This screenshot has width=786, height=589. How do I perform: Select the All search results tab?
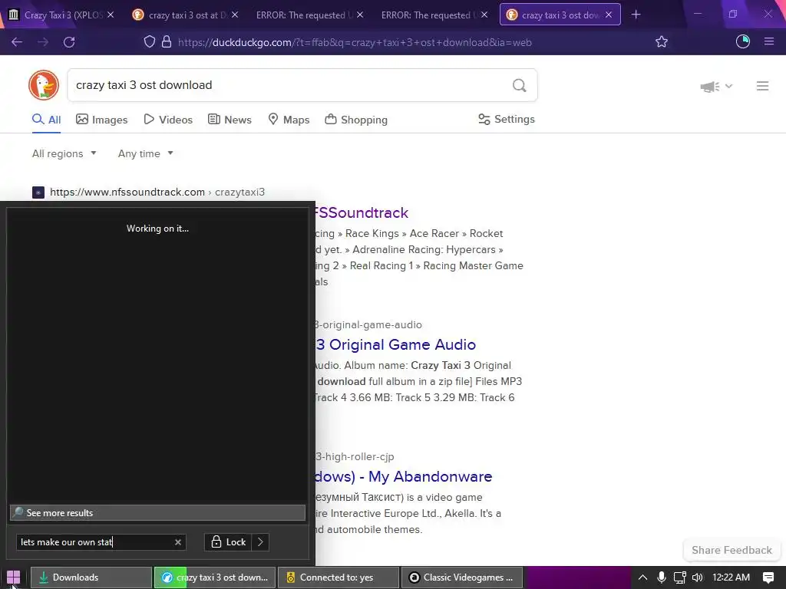pos(47,120)
